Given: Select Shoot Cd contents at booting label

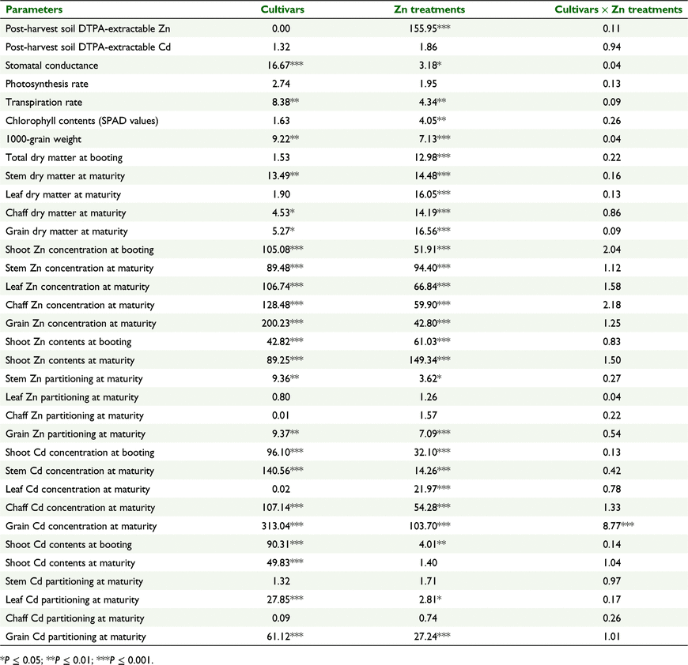Looking at the screenshot, I should (x=69, y=544).
